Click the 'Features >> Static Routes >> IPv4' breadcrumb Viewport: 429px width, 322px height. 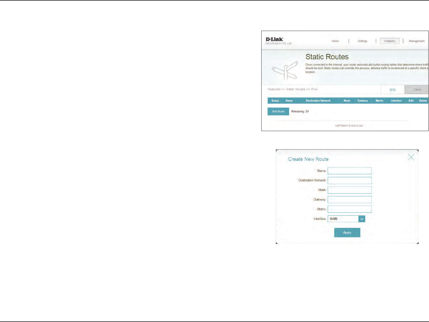click(x=292, y=89)
